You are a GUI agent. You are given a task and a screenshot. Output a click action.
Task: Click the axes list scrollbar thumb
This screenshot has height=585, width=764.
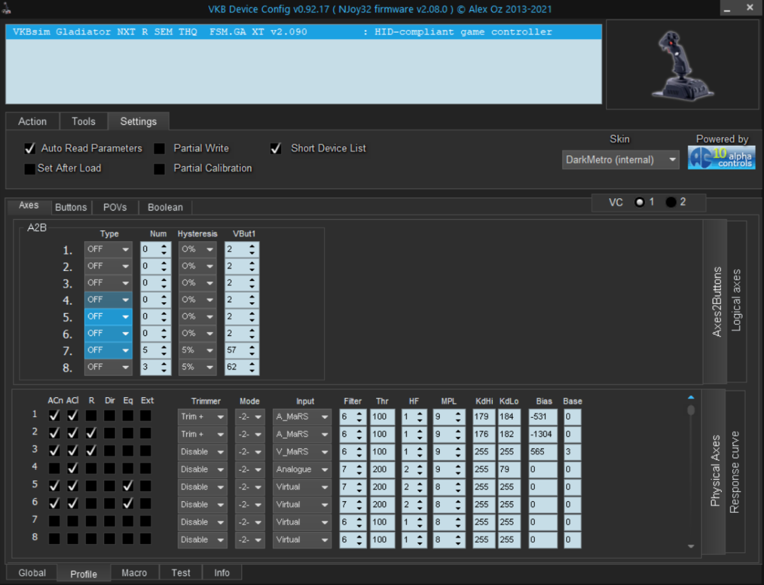691,409
